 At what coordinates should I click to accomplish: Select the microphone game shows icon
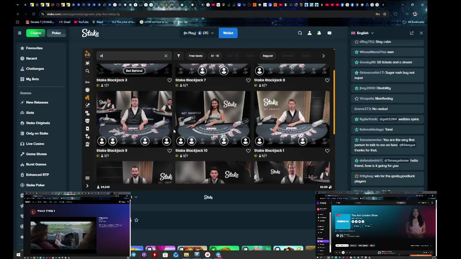coord(87,105)
